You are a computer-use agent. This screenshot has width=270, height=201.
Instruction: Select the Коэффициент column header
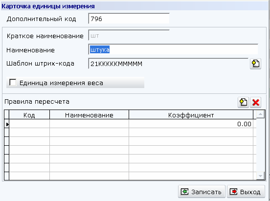click(x=191, y=115)
